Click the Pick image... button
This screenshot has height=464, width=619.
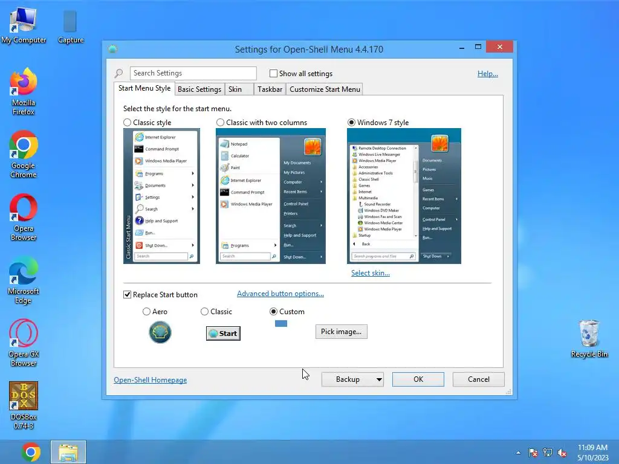341,332
